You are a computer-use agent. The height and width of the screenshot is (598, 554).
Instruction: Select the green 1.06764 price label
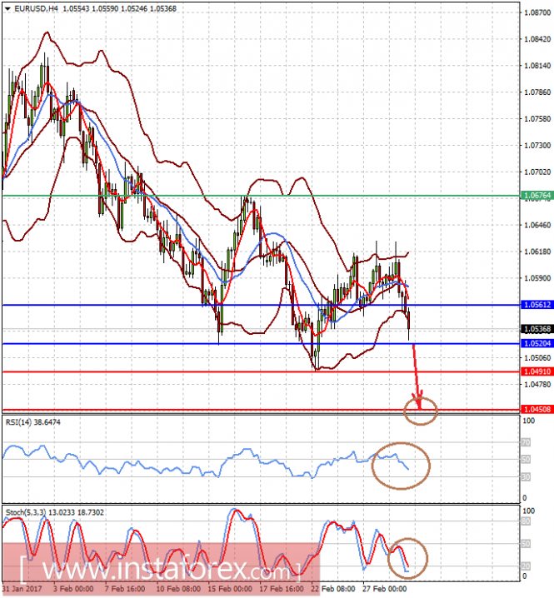[x=537, y=196]
